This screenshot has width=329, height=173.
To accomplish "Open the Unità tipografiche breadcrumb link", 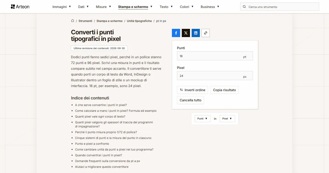I will [139, 21].
